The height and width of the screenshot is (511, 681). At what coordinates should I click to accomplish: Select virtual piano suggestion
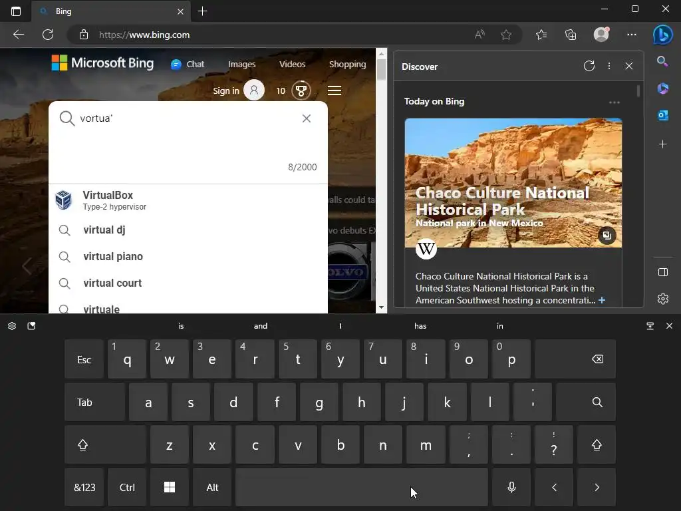pyautogui.click(x=188, y=256)
